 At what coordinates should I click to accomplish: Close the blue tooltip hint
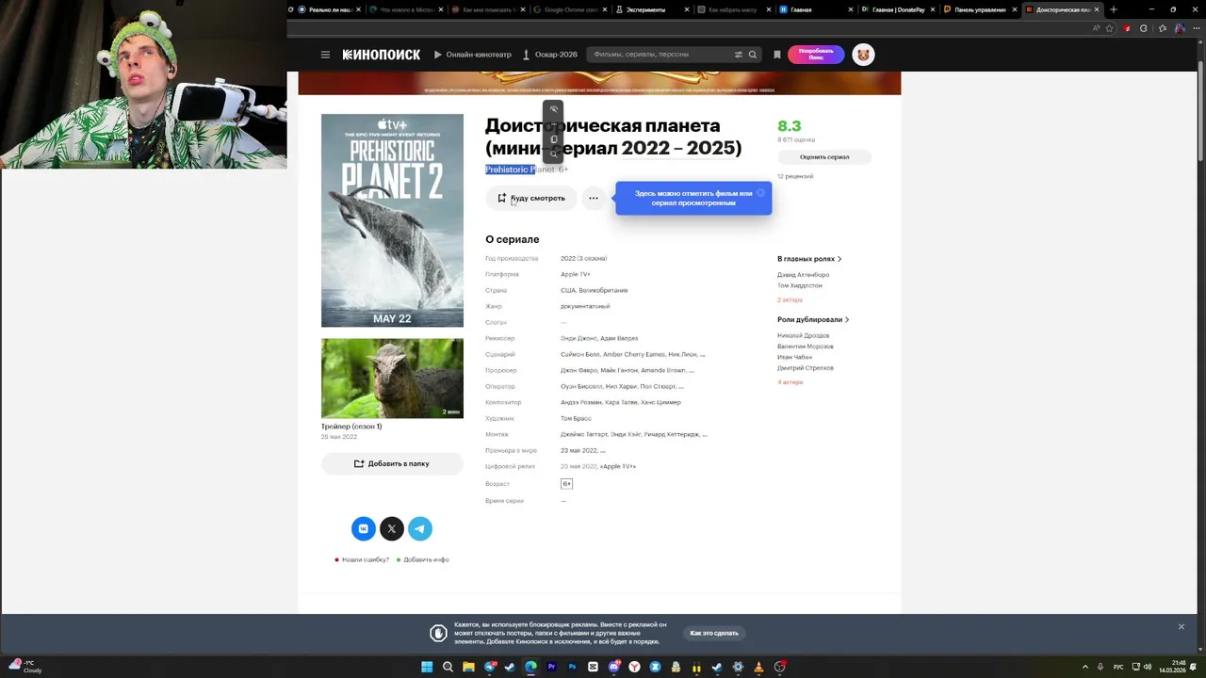point(760,193)
